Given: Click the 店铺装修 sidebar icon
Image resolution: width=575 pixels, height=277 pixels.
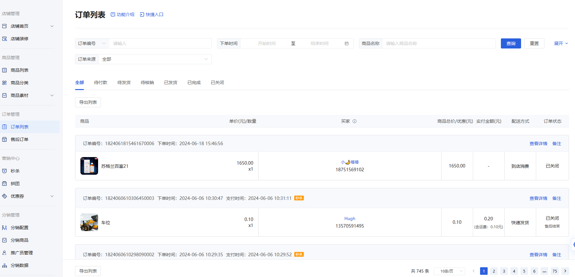Looking at the screenshot, I should (4, 39).
